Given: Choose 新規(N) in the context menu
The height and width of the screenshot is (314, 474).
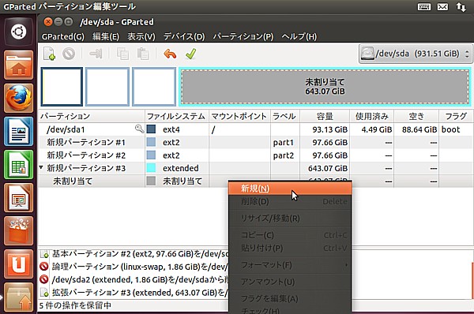Looking at the screenshot, I should (290, 189).
